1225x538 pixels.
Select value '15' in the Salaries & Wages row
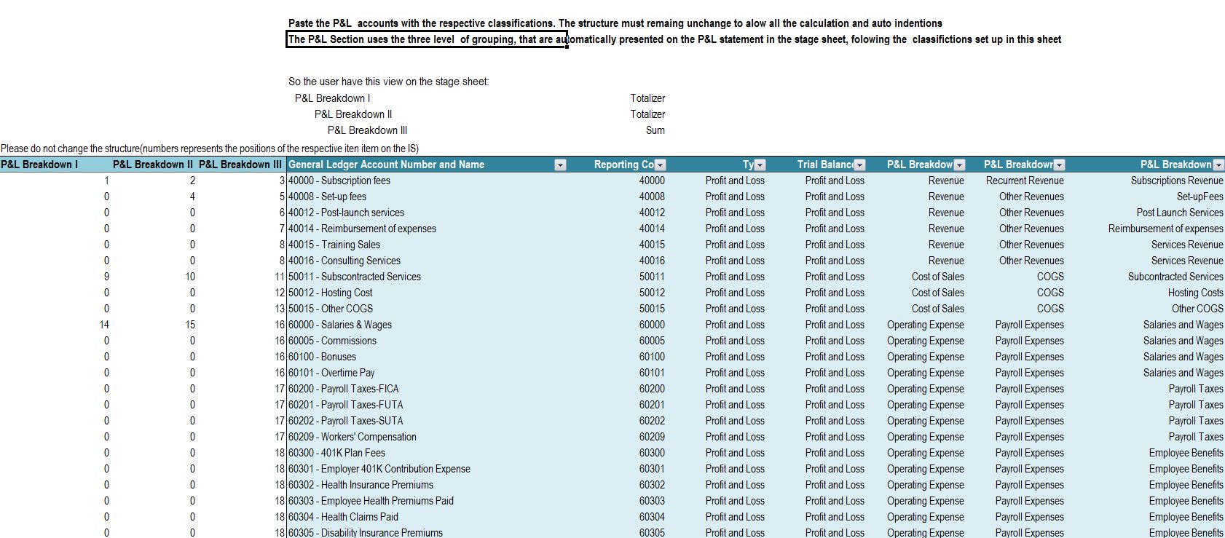coord(190,325)
